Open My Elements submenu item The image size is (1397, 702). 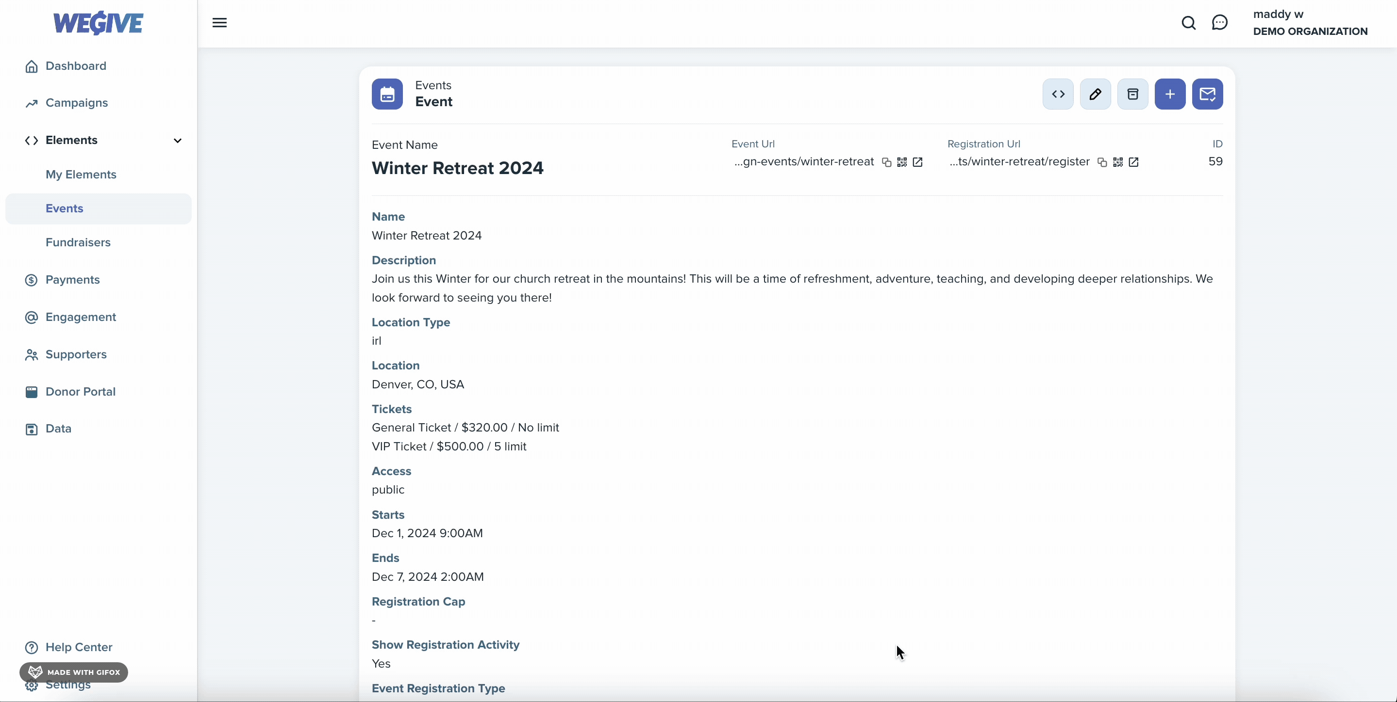pyautogui.click(x=81, y=175)
